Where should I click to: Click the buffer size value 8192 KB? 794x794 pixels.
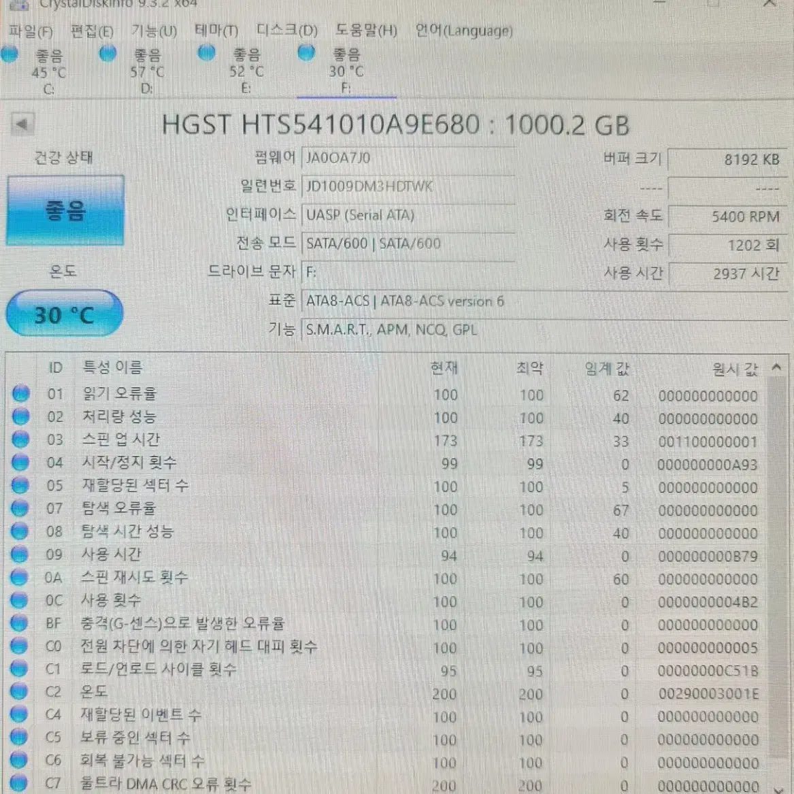click(x=728, y=159)
